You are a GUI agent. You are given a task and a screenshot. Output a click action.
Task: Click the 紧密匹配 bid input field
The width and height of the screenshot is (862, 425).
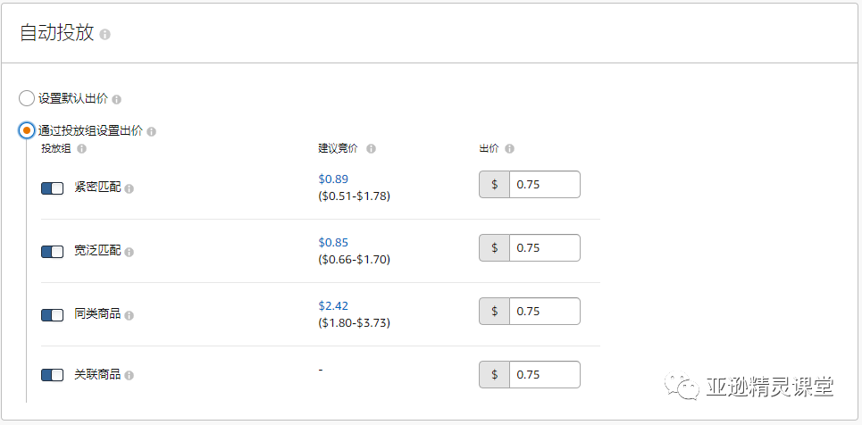[544, 185]
